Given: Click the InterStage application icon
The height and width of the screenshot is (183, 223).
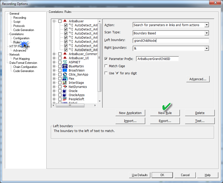Looking at the screenshot, I should (x=65, y=83).
